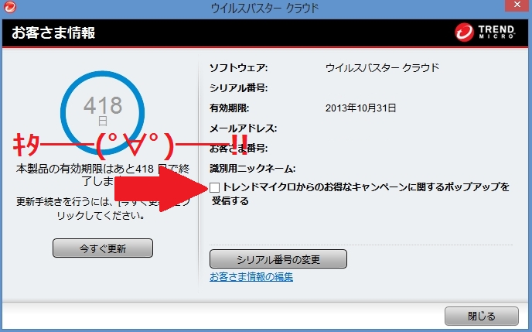Click the お客さま情報 header title
Image resolution: width=532 pixels, height=332 pixels.
click(x=53, y=33)
